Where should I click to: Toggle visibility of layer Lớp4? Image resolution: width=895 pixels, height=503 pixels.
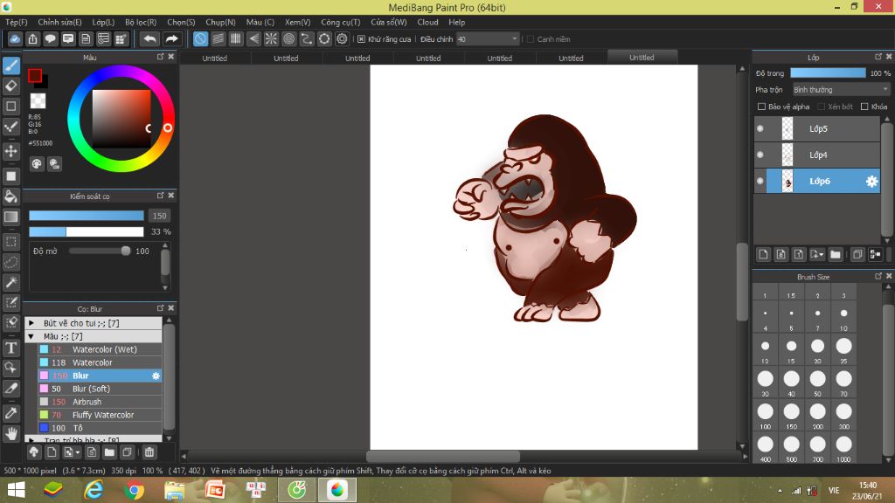(760, 155)
